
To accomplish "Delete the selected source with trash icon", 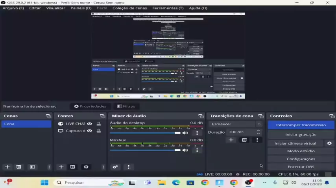I will 72,167.
